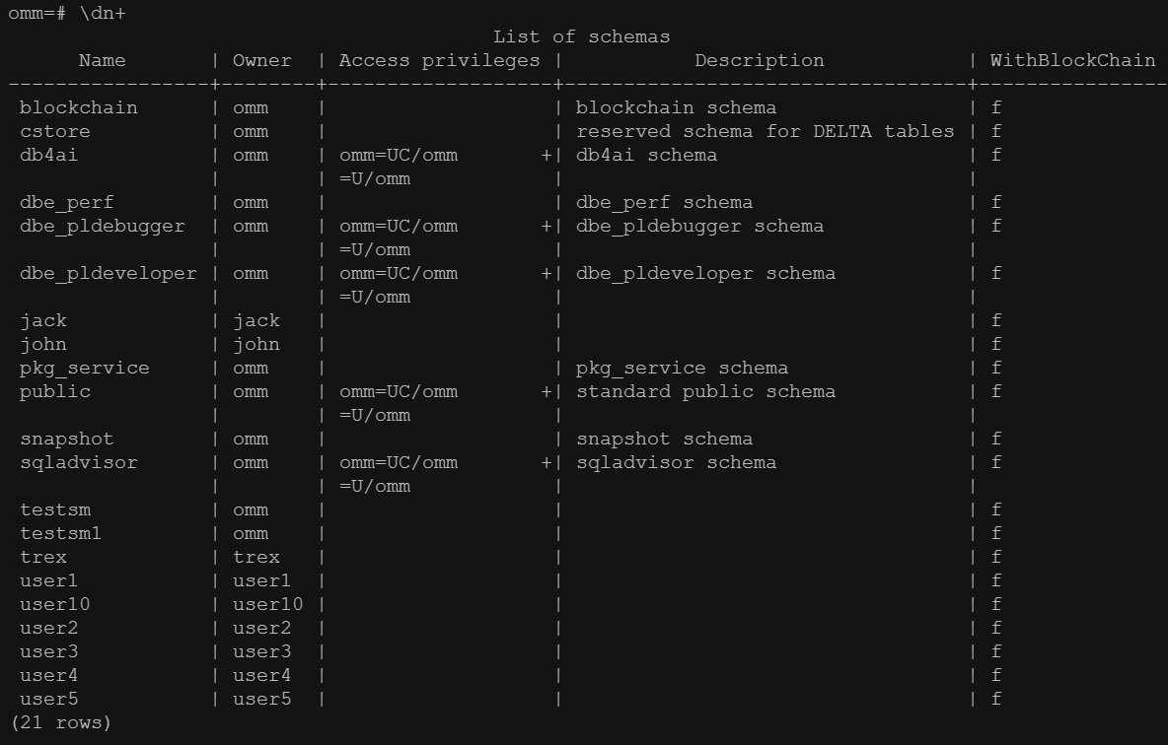Screen dimensions: 1168x745
Task: Select the Name column header
Action: (103, 61)
